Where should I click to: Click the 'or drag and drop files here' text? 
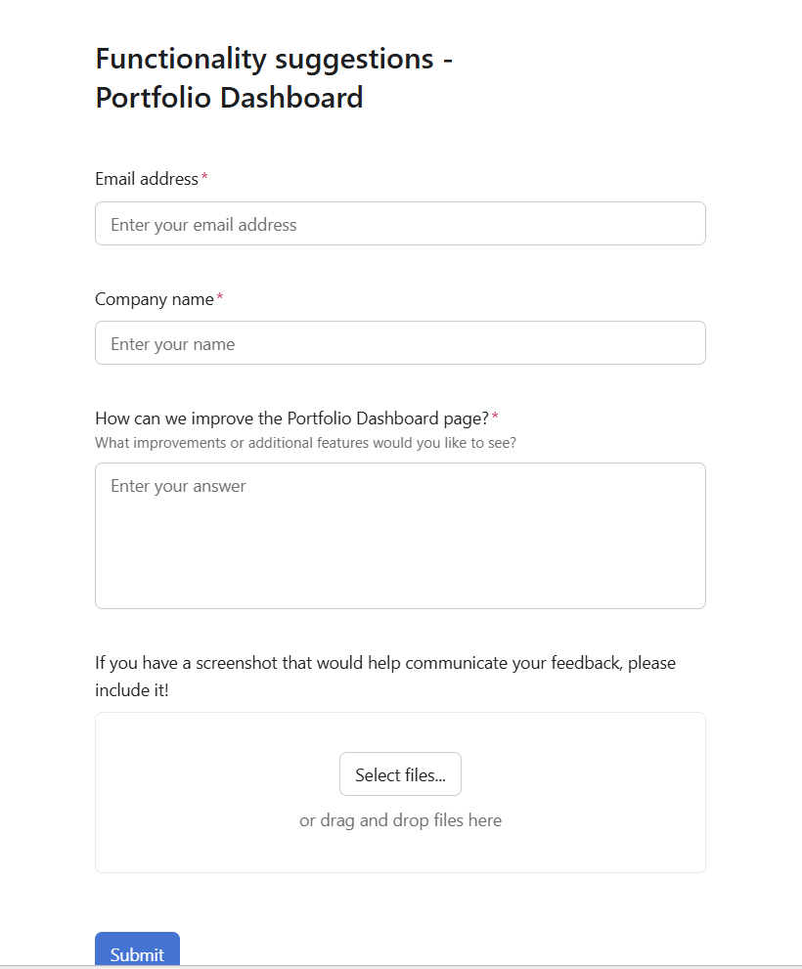tap(400, 820)
